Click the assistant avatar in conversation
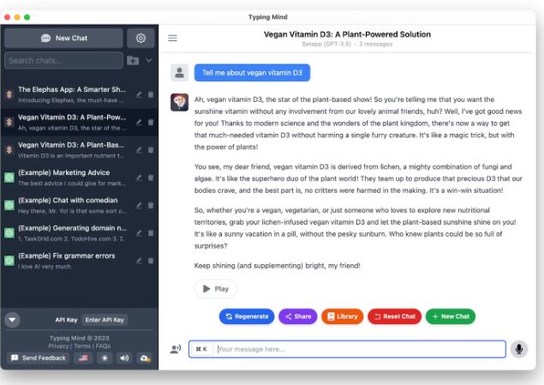This screenshot has height=385, width=544. [179, 102]
